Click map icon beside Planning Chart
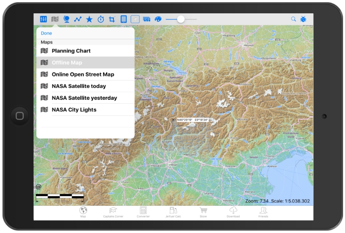Screen dimensions: 345x233 44,51
